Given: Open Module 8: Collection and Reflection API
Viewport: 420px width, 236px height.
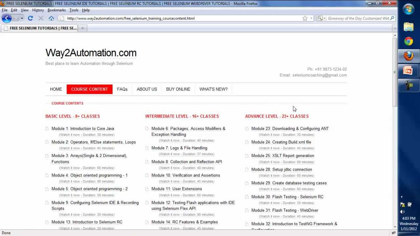Looking at the screenshot, I should (187, 162).
